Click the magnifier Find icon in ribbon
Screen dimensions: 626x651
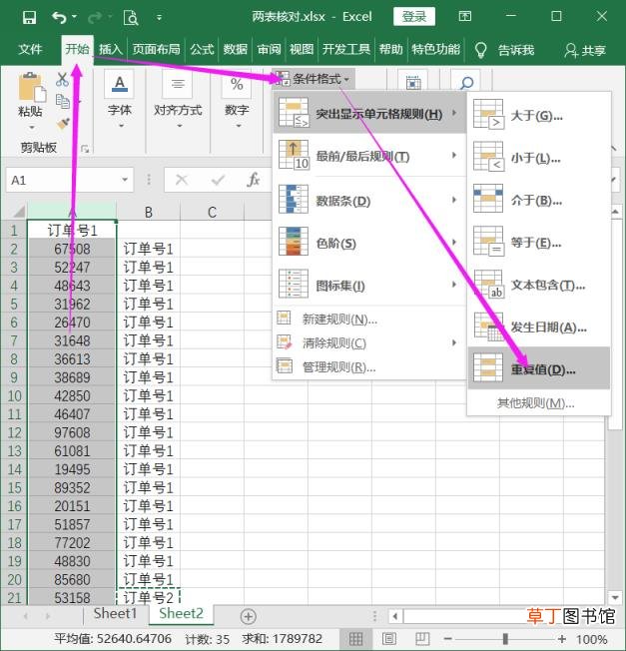point(466,83)
